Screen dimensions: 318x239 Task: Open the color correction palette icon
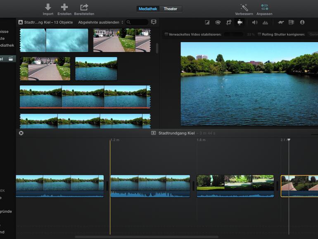pos(218,22)
